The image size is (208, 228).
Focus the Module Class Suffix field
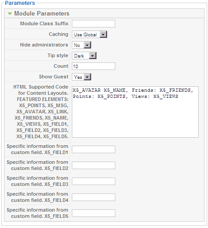(x=94, y=24)
